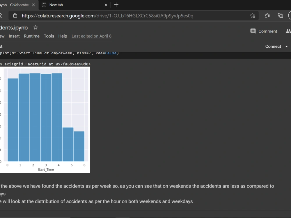Screen dimensions: 291x218
Task: Add this page to favorites
Action: pos(252,16)
